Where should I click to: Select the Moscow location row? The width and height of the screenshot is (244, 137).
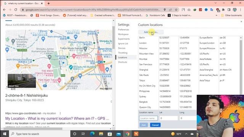tap(189, 48)
